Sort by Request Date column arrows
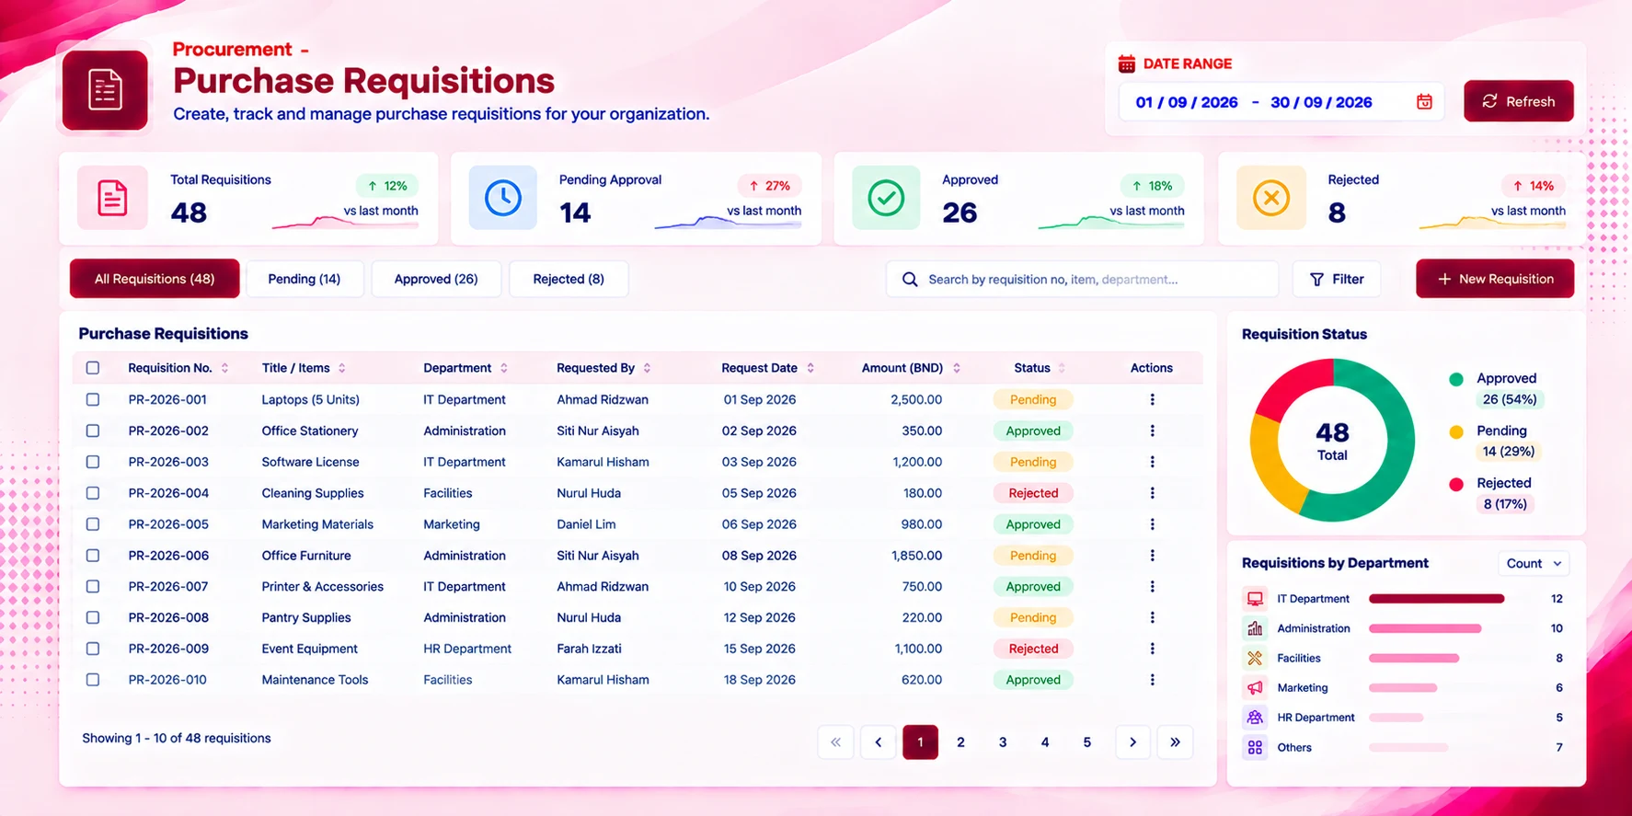 810,368
